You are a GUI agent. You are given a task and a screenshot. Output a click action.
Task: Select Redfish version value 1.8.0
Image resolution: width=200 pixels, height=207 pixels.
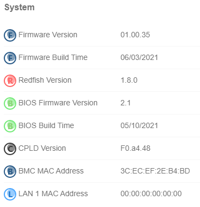[x=129, y=80]
